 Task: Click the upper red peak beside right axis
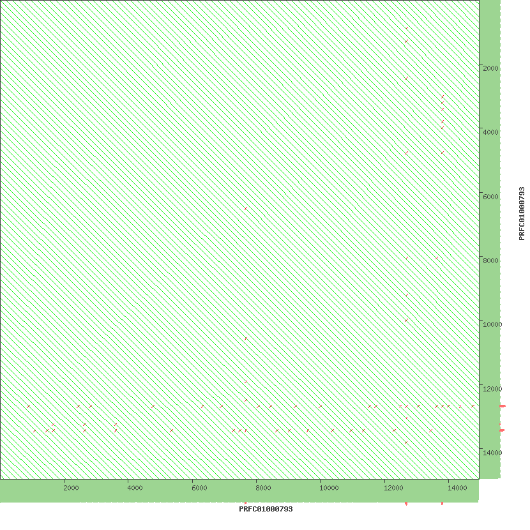pos(503,406)
